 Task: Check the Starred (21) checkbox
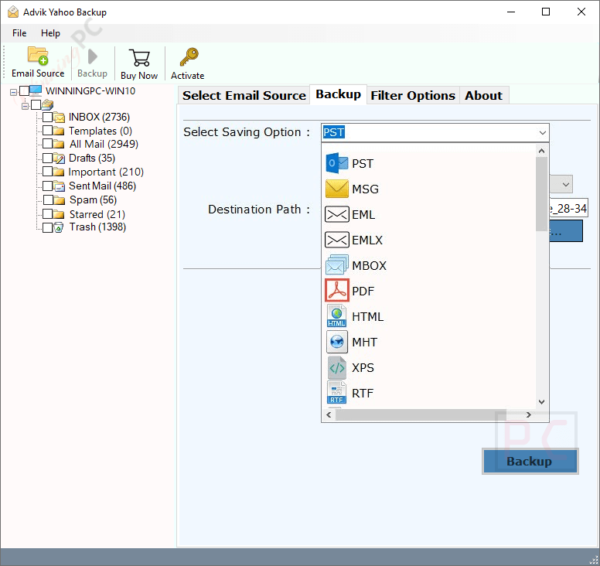(x=47, y=213)
